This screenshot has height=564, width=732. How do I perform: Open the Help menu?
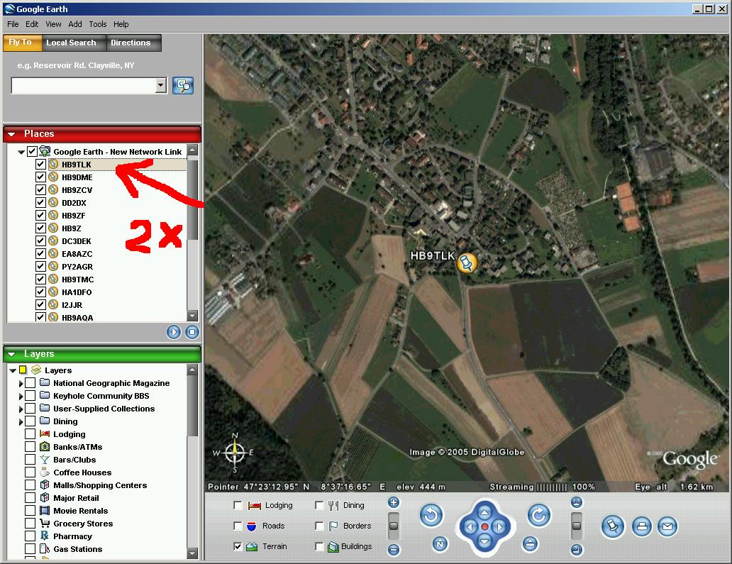coord(121,24)
